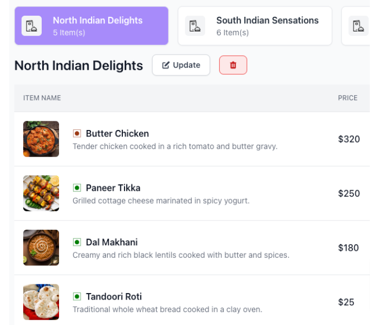Click the non-veg indicator beside Butter Chicken
Screen dimensions: 379x325
77,133
